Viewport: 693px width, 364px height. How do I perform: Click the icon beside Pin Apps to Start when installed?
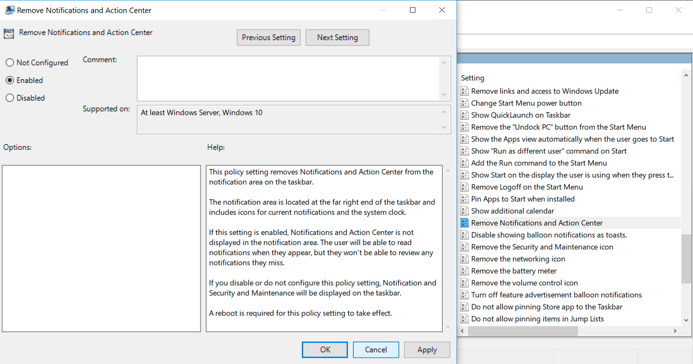[464, 199]
